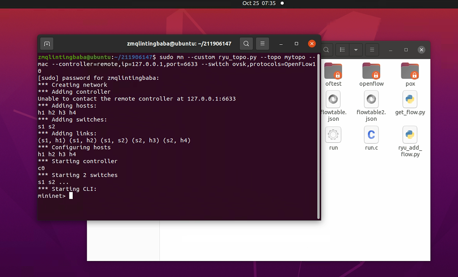The image size is (458, 277).
Task: Click search icon in Files window
Action: point(326,50)
